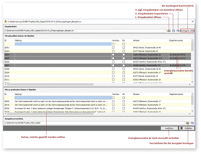Run the batch with the Ausführen button

click(x=169, y=128)
